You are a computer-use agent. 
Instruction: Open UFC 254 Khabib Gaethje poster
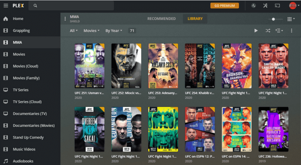200,66
